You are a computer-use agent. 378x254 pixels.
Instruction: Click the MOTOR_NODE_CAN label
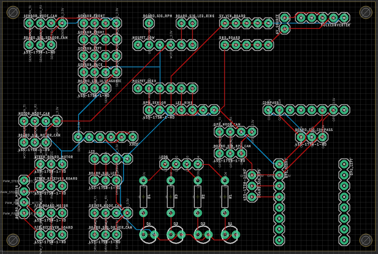pyautogui.click(x=34, y=114)
